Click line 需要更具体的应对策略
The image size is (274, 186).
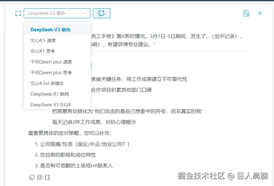point(54,133)
